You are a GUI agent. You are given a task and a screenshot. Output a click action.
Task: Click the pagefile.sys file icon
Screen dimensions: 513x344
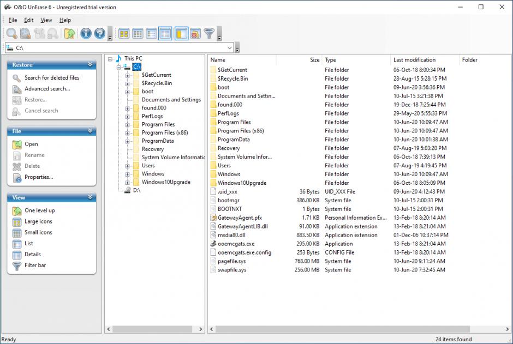(213, 261)
